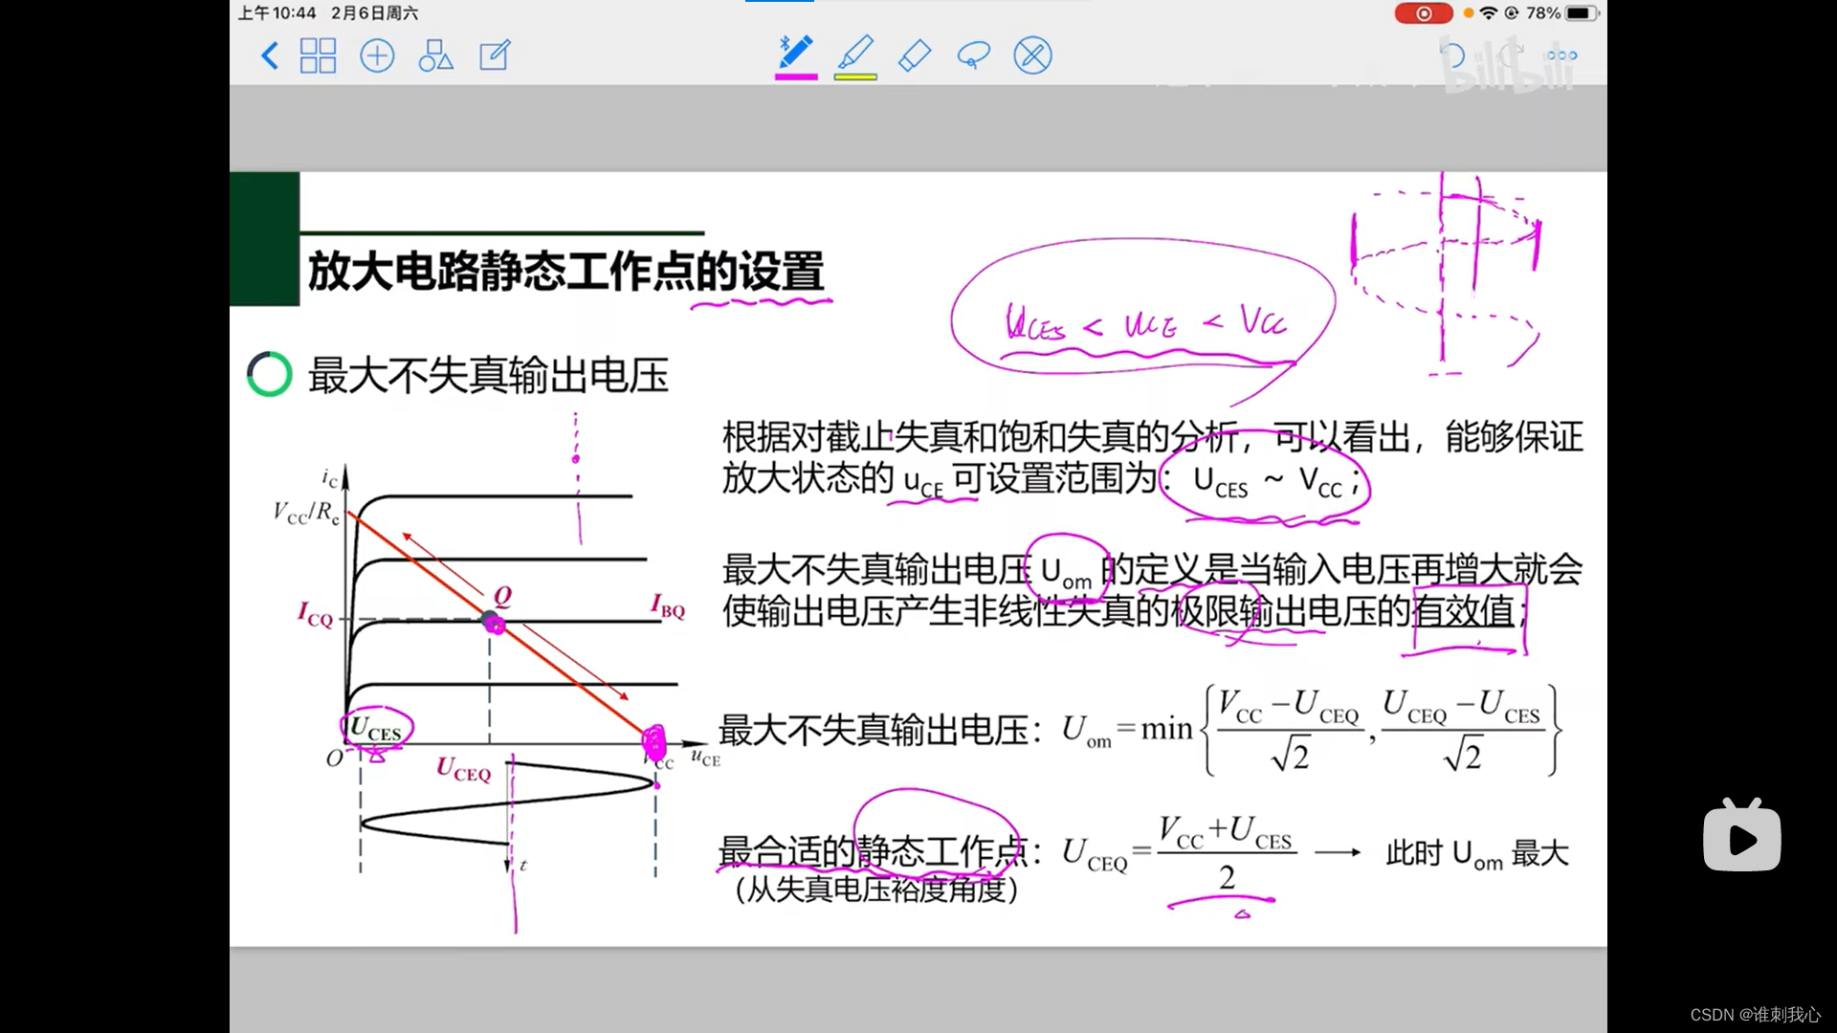This screenshot has height=1033, width=1837.
Task: Tap the redo arrow
Action: [1510, 55]
